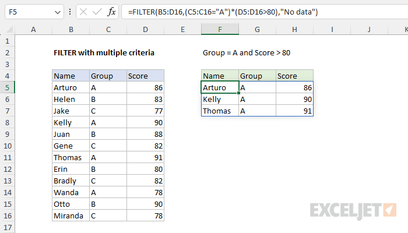Image resolution: width=408 pixels, height=233 pixels.
Task: Select row 16 header
Action: coord(7,216)
